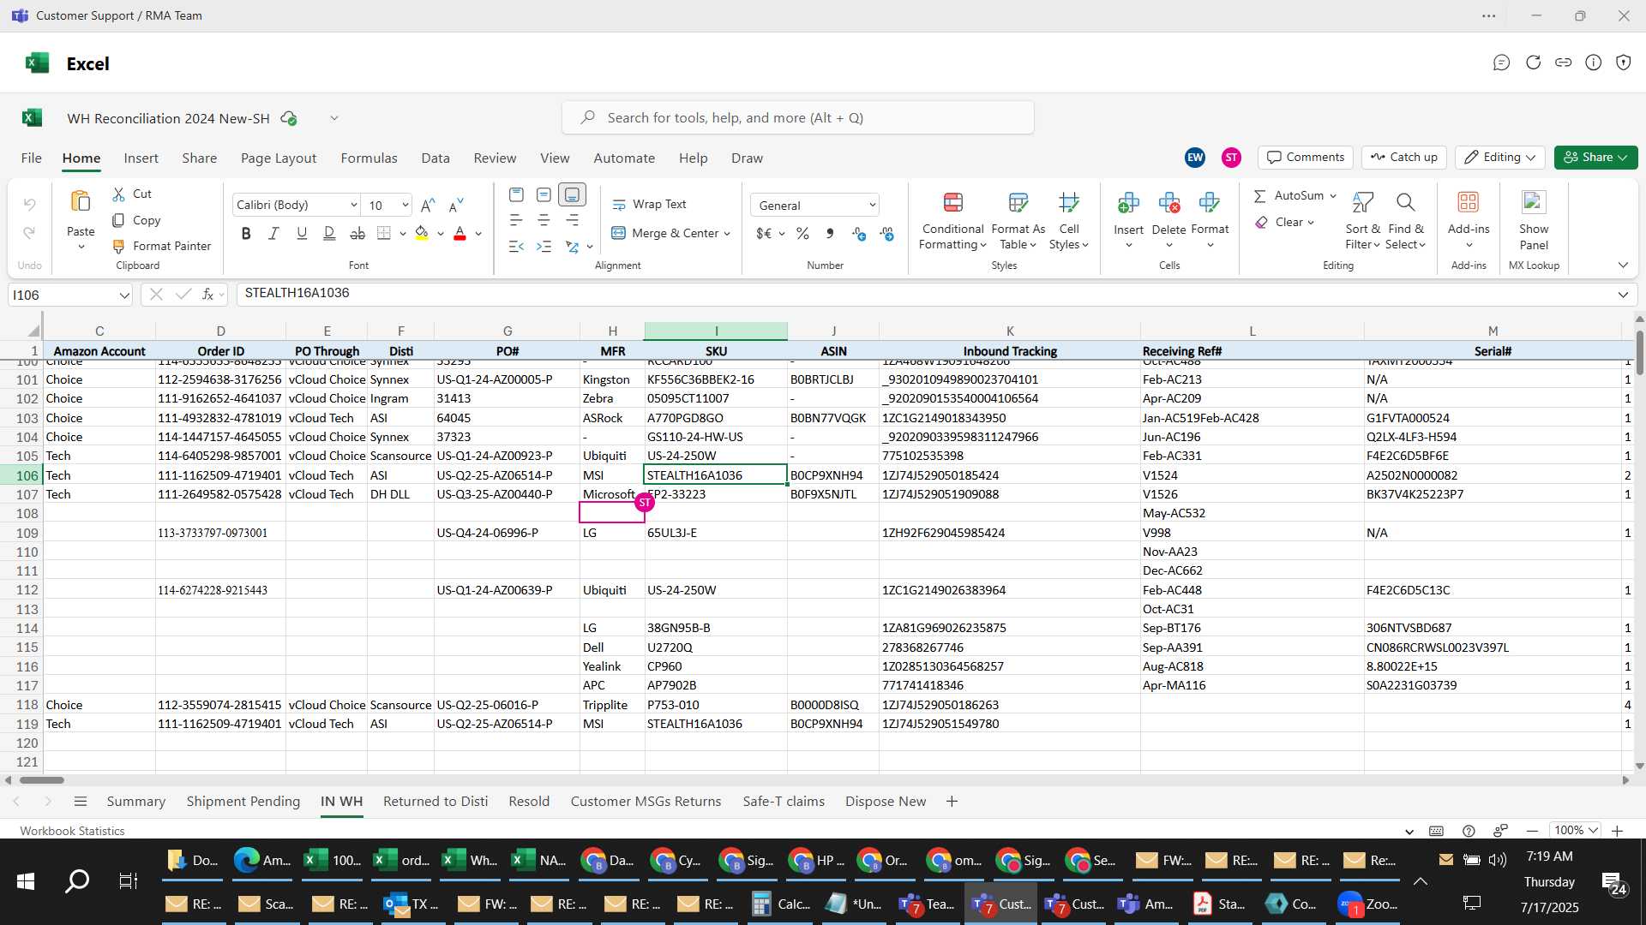1646x925 pixels.
Task: Click the Double underline icon
Action: click(x=329, y=233)
